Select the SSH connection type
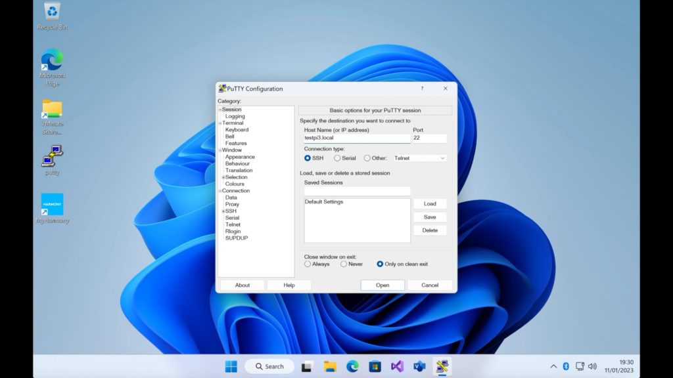This screenshot has width=673, height=378. click(x=308, y=158)
